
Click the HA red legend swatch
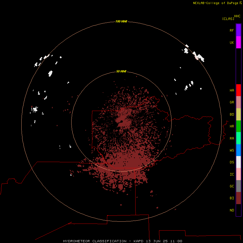point(238,90)
